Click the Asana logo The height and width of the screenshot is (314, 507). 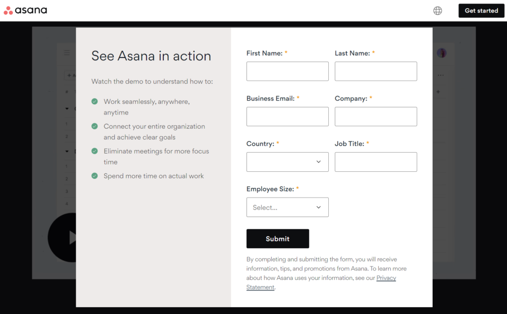click(x=25, y=10)
